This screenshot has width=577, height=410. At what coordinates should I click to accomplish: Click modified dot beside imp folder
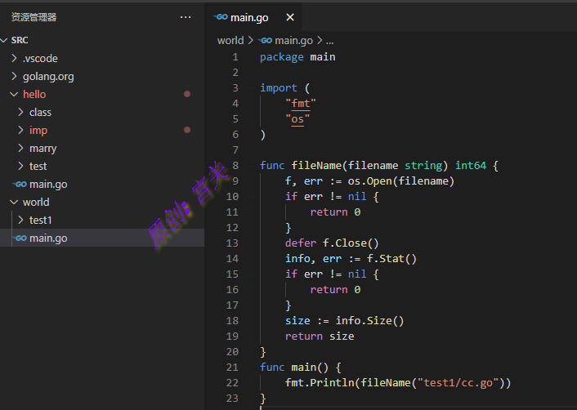[x=187, y=130]
